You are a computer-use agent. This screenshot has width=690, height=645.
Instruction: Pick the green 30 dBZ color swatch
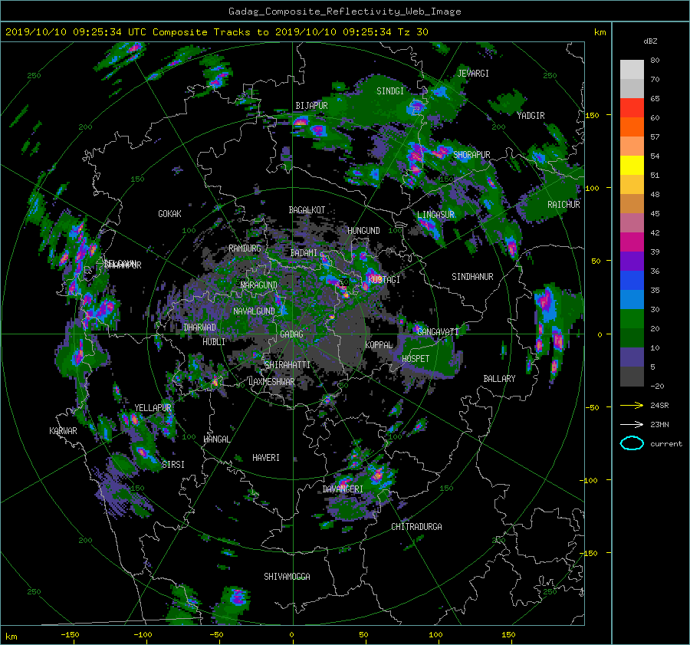[x=632, y=318]
